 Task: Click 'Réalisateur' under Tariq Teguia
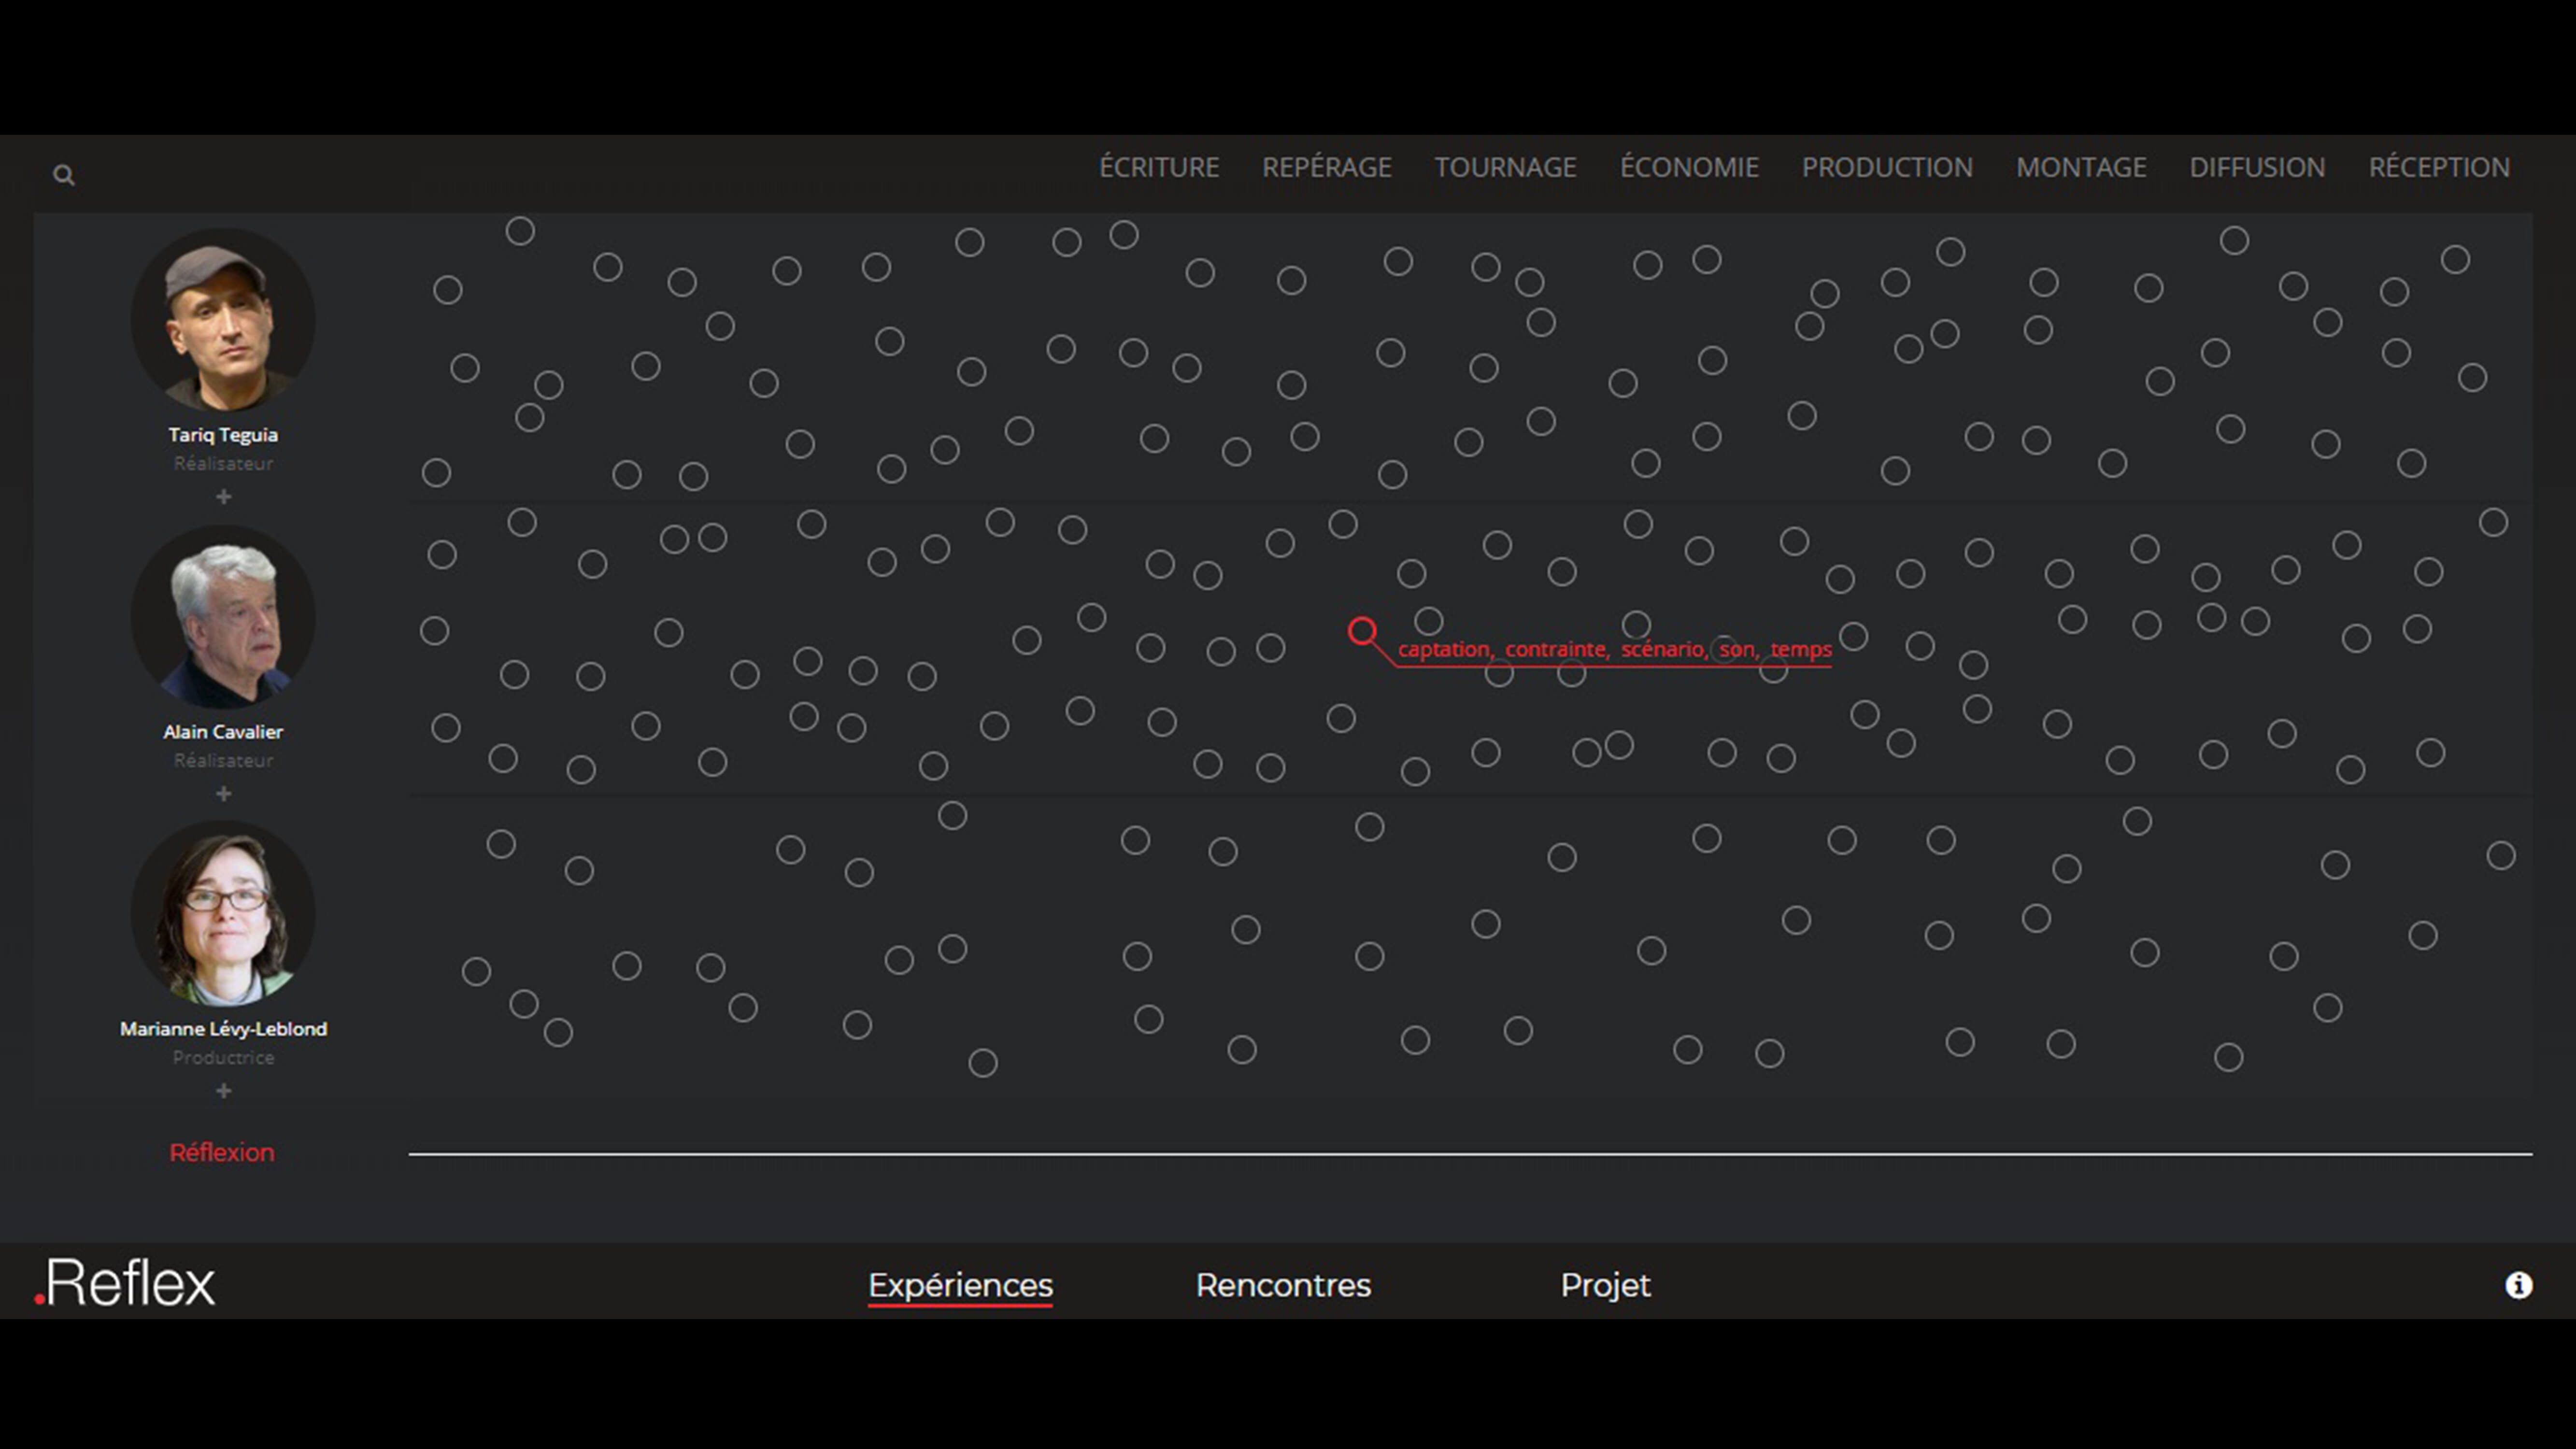click(223, 464)
